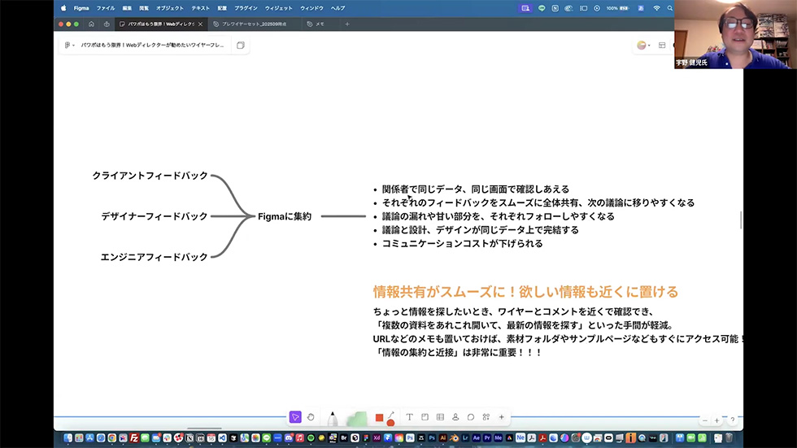The height and width of the screenshot is (448, 797).
Task: Choose the green sticky note tool
Action: pos(357,418)
